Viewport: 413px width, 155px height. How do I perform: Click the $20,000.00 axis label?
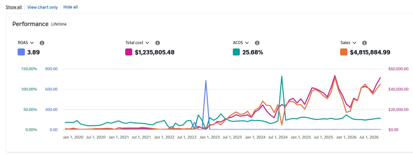coord(398,109)
